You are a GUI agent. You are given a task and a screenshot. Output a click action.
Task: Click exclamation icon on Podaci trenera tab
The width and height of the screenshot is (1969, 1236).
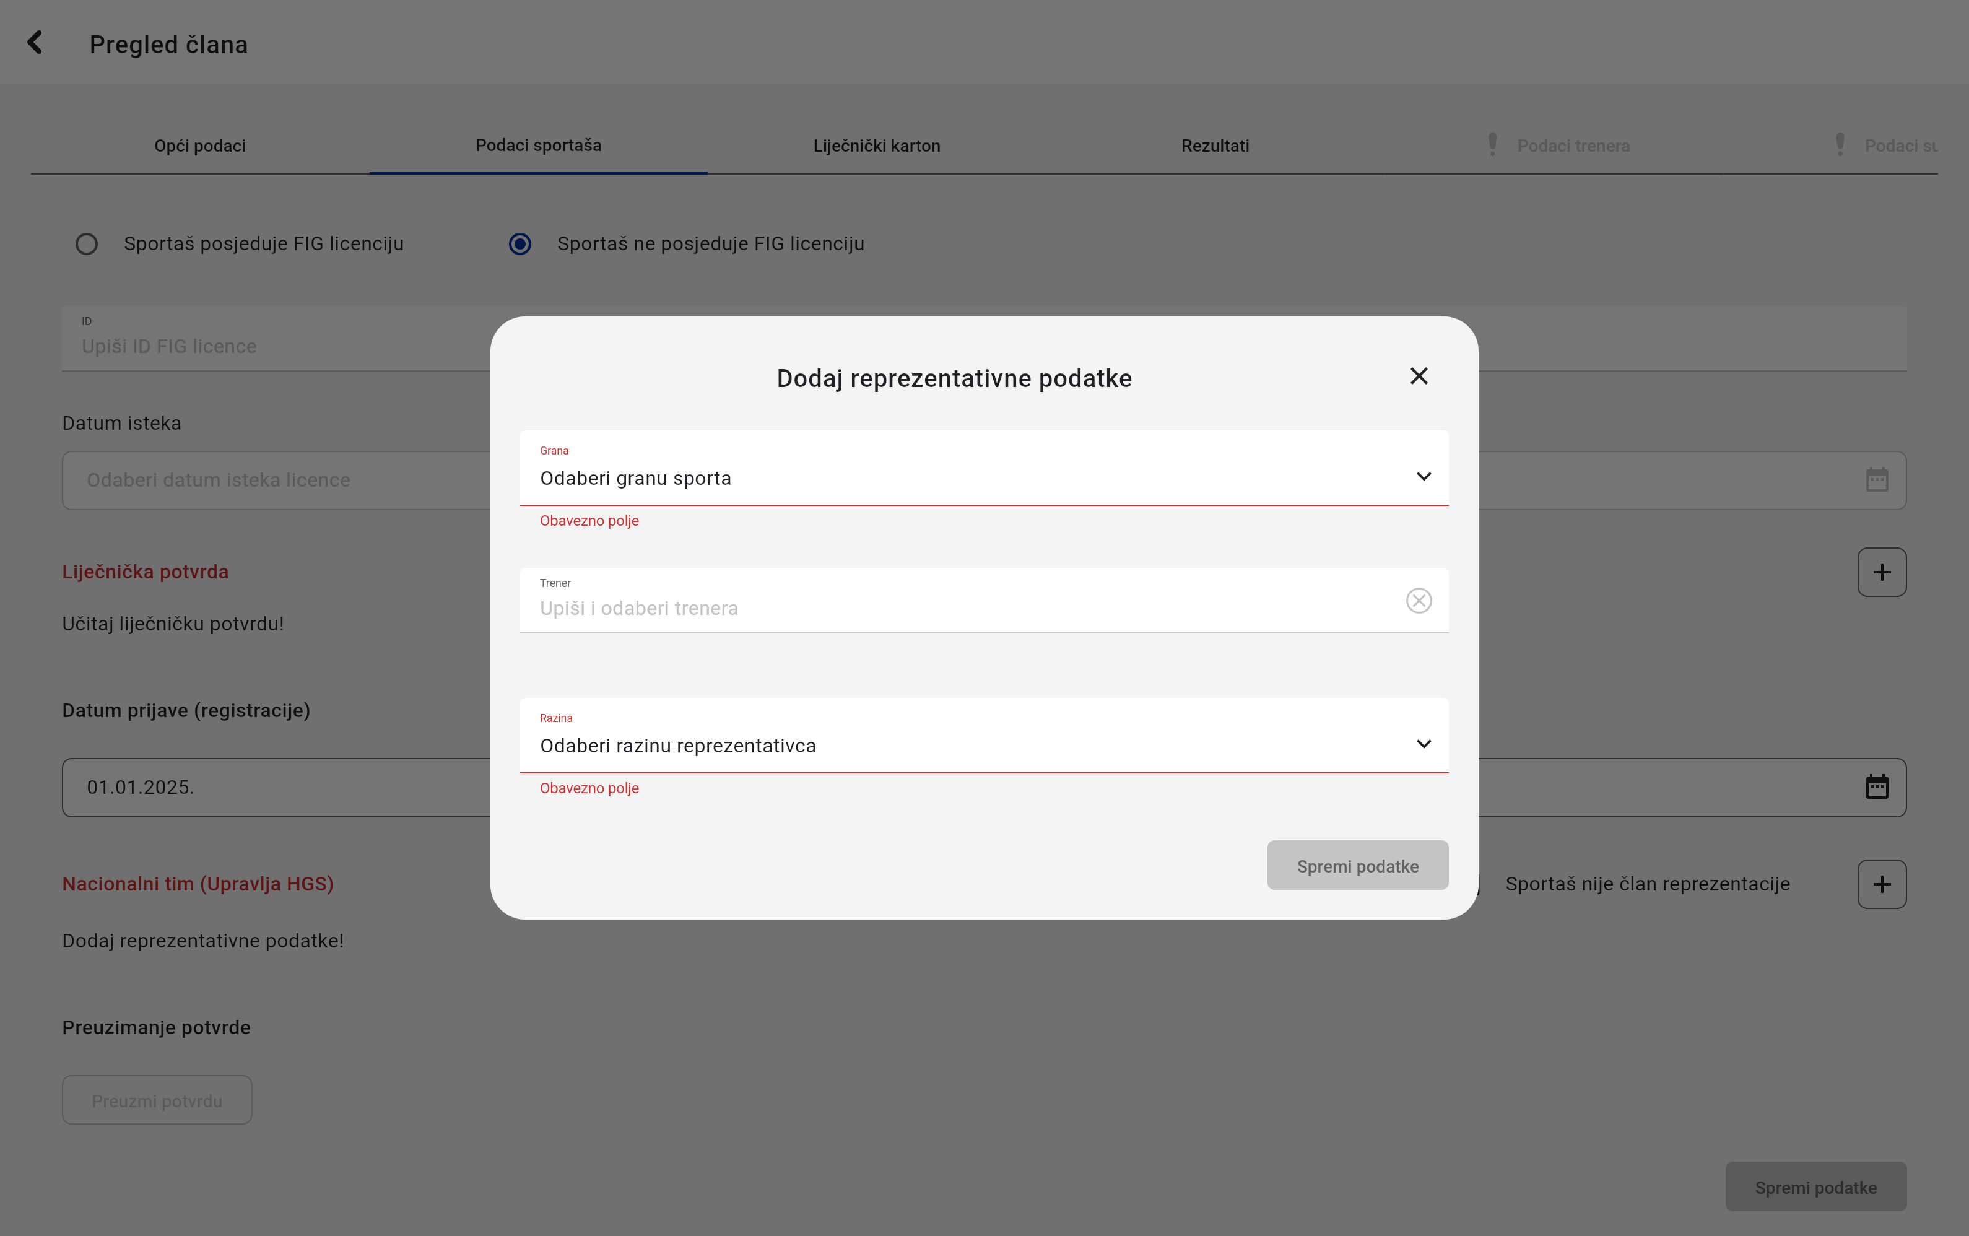tap(1492, 145)
